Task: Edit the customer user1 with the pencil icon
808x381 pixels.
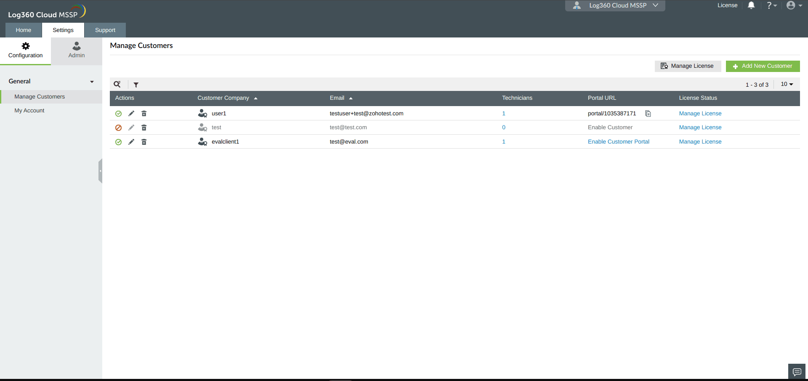Action: point(131,113)
